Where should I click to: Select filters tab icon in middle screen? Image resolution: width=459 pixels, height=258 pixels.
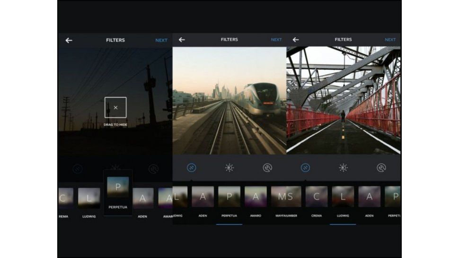[x=192, y=168]
